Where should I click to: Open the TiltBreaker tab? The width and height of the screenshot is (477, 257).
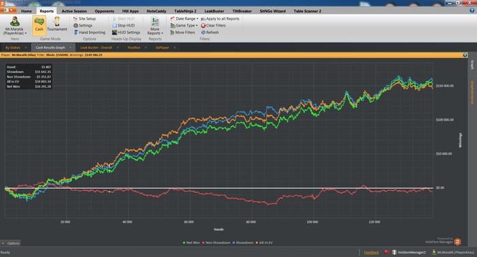pyautogui.click(x=242, y=11)
